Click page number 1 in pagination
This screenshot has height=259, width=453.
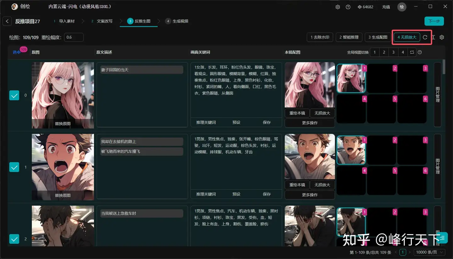pos(403,252)
